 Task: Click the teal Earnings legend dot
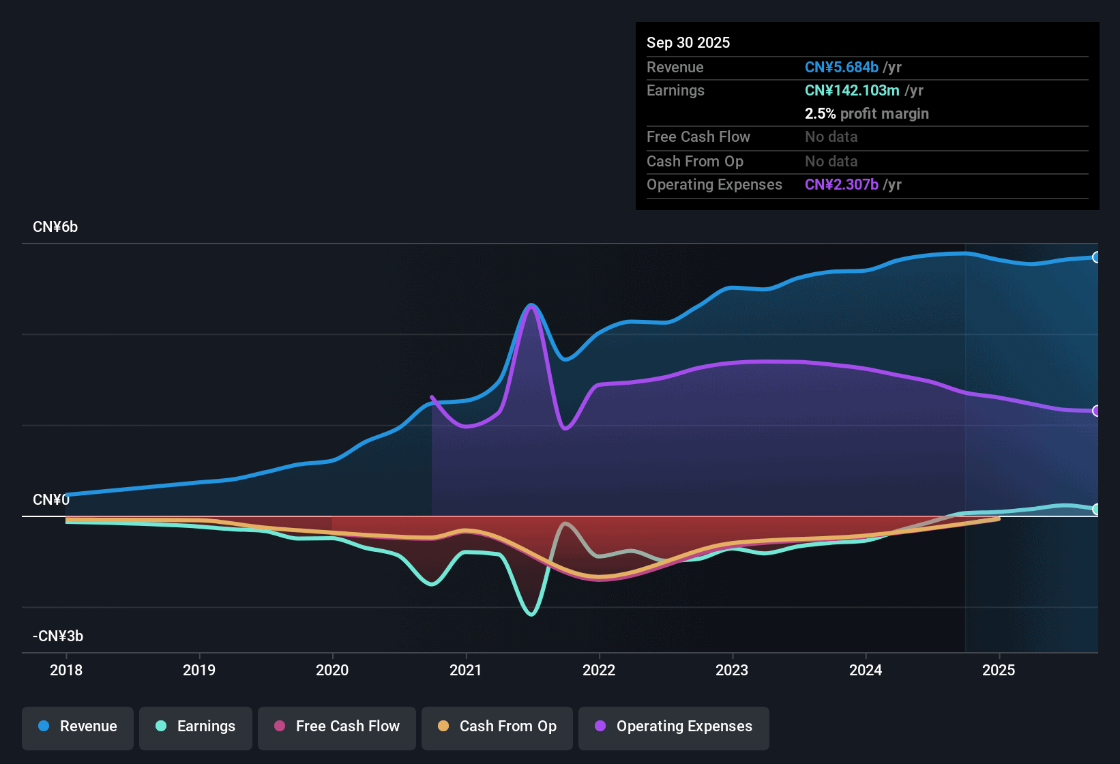click(161, 726)
